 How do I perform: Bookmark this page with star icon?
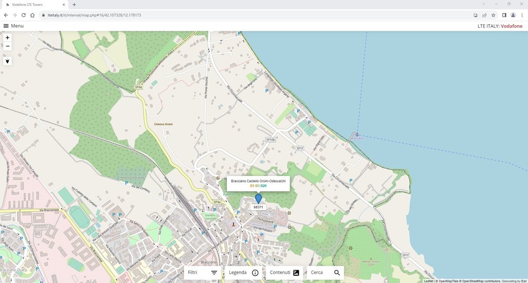(493, 15)
